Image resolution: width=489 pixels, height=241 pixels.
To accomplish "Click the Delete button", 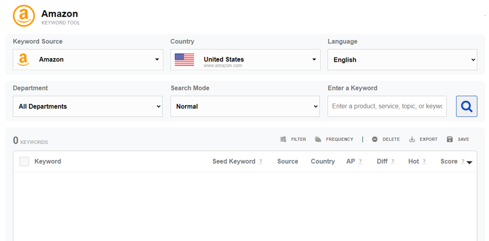I will [386, 139].
